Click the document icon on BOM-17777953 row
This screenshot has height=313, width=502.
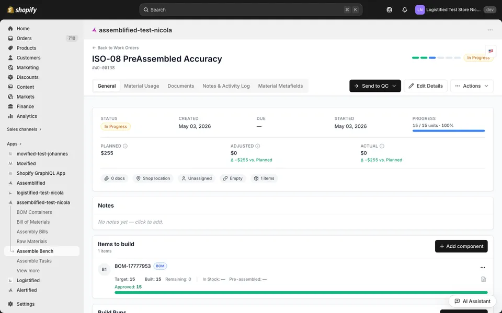483,280
